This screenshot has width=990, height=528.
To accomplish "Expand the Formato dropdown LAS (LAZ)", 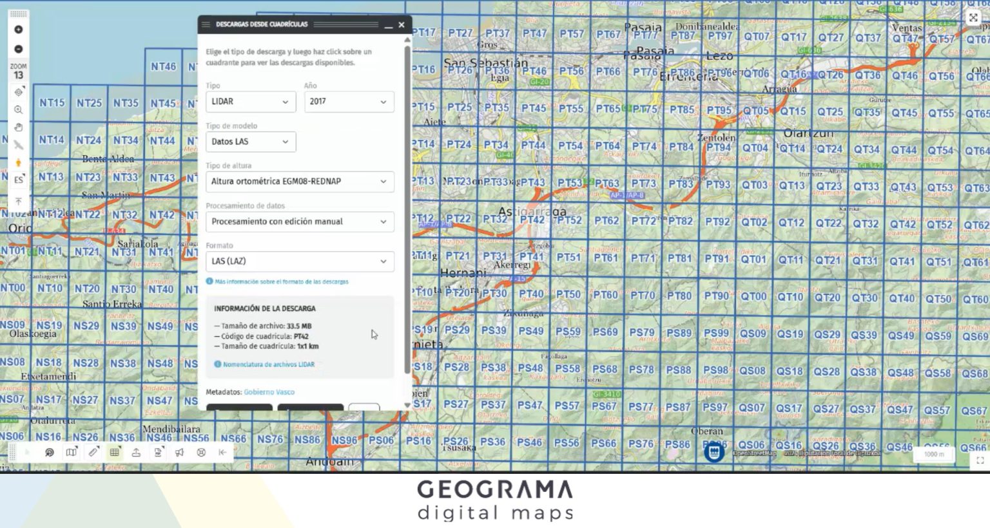I will [x=299, y=261].
